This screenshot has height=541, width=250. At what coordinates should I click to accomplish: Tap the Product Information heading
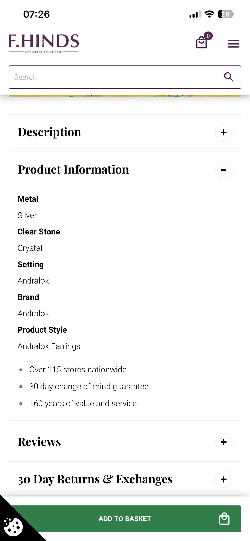pos(73,170)
